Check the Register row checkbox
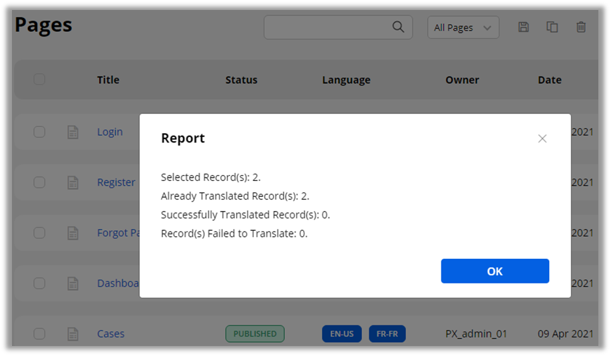 [39, 182]
